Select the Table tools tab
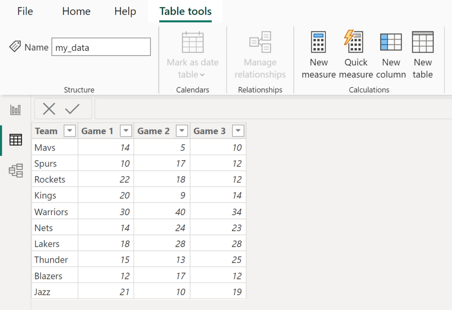Viewport: 452px width, 310px height. coord(185,11)
